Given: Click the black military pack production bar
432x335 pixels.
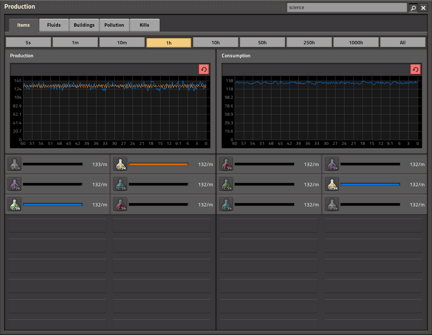Looking at the screenshot, I should pos(53,164).
